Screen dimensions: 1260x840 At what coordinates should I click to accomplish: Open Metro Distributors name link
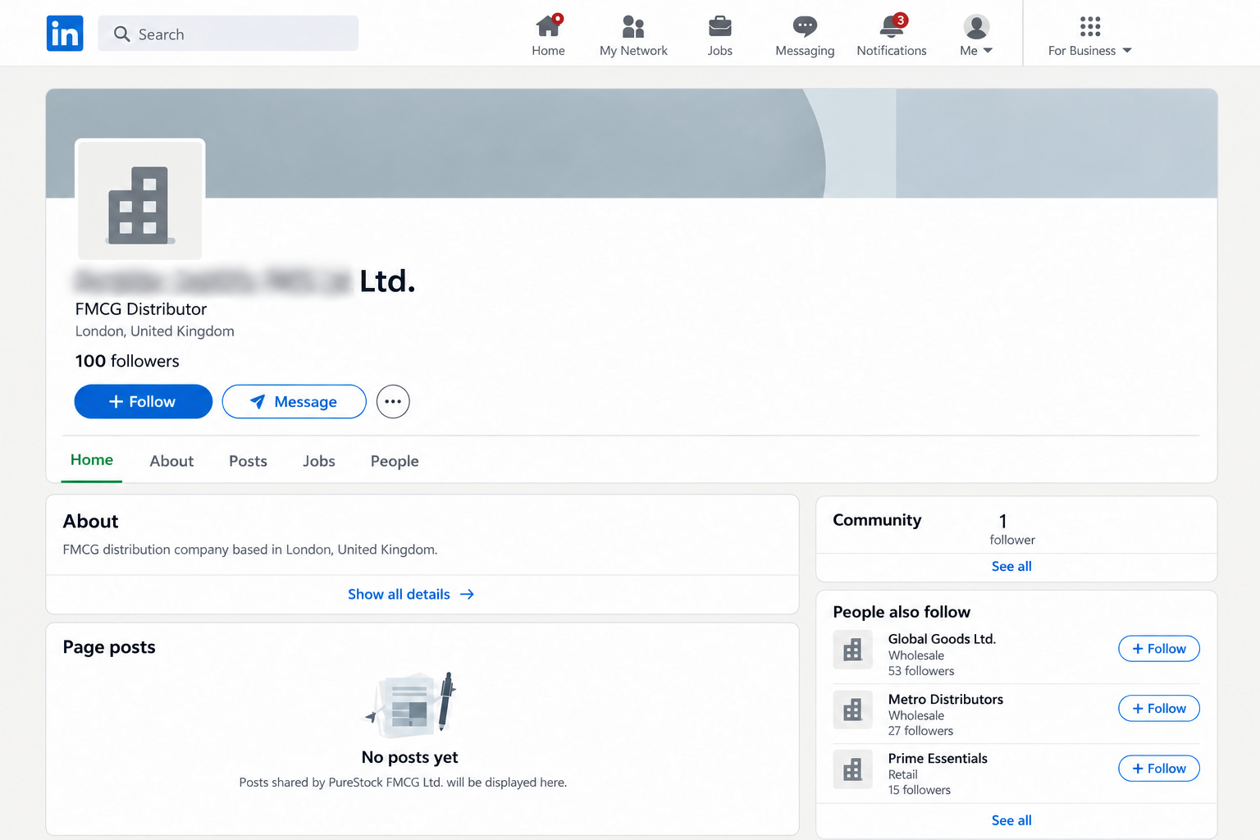[x=945, y=699]
